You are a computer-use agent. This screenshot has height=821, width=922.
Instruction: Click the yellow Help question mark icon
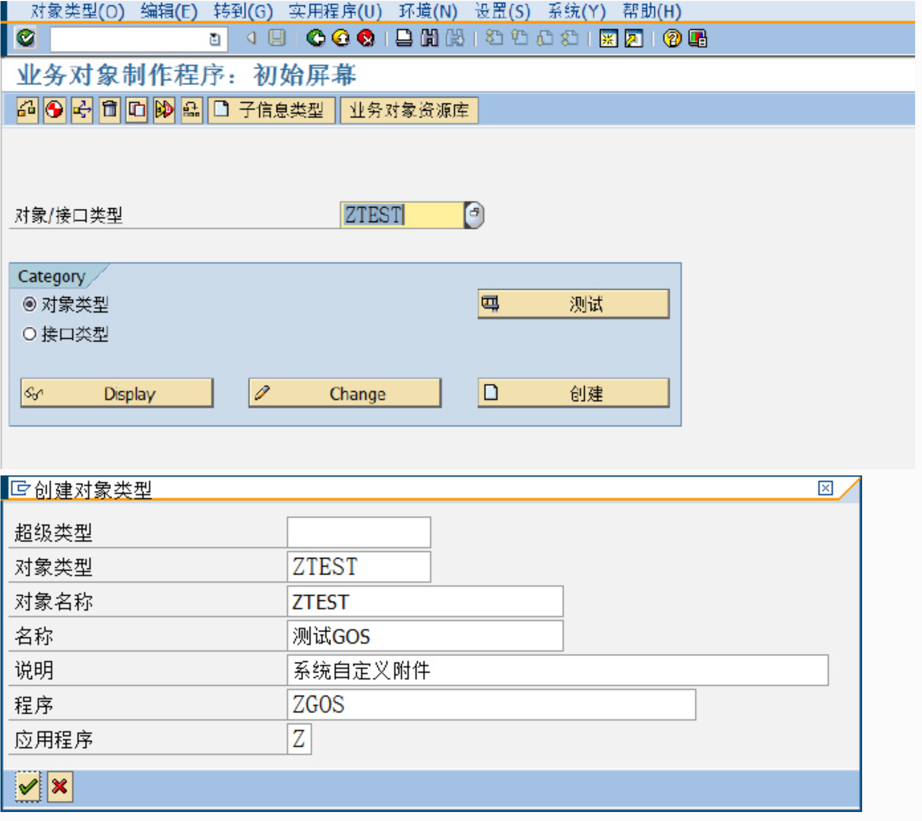[x=672, y=38]
